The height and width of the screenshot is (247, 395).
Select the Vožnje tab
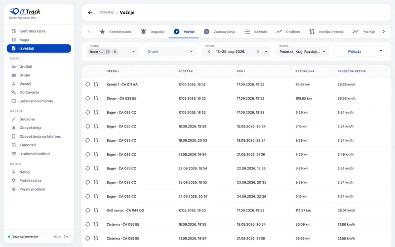pyautogui.click(x=184, y=32)
